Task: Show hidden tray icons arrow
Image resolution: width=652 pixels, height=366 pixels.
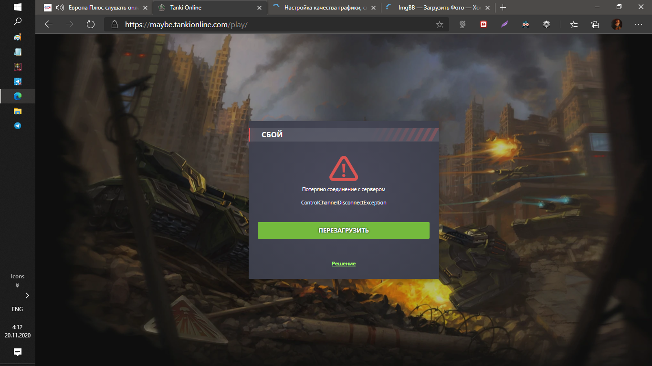Action: click(x=27, y=295)
